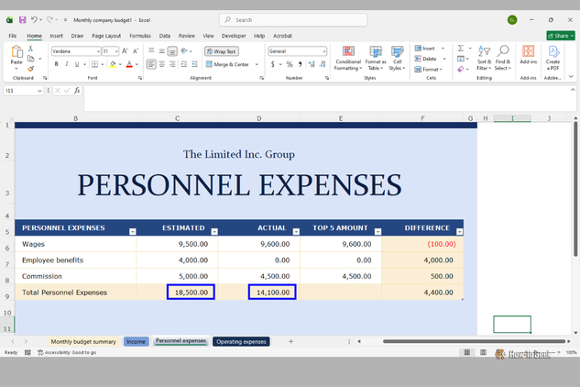The image size is (580, 387).
Task: Open Format cells menu
Action: click(428, 70)
